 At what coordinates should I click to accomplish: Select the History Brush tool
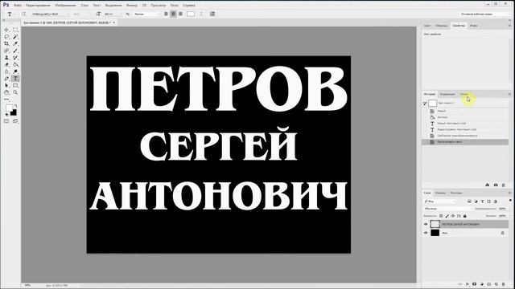pyautogui.click(x=15, y=58)
